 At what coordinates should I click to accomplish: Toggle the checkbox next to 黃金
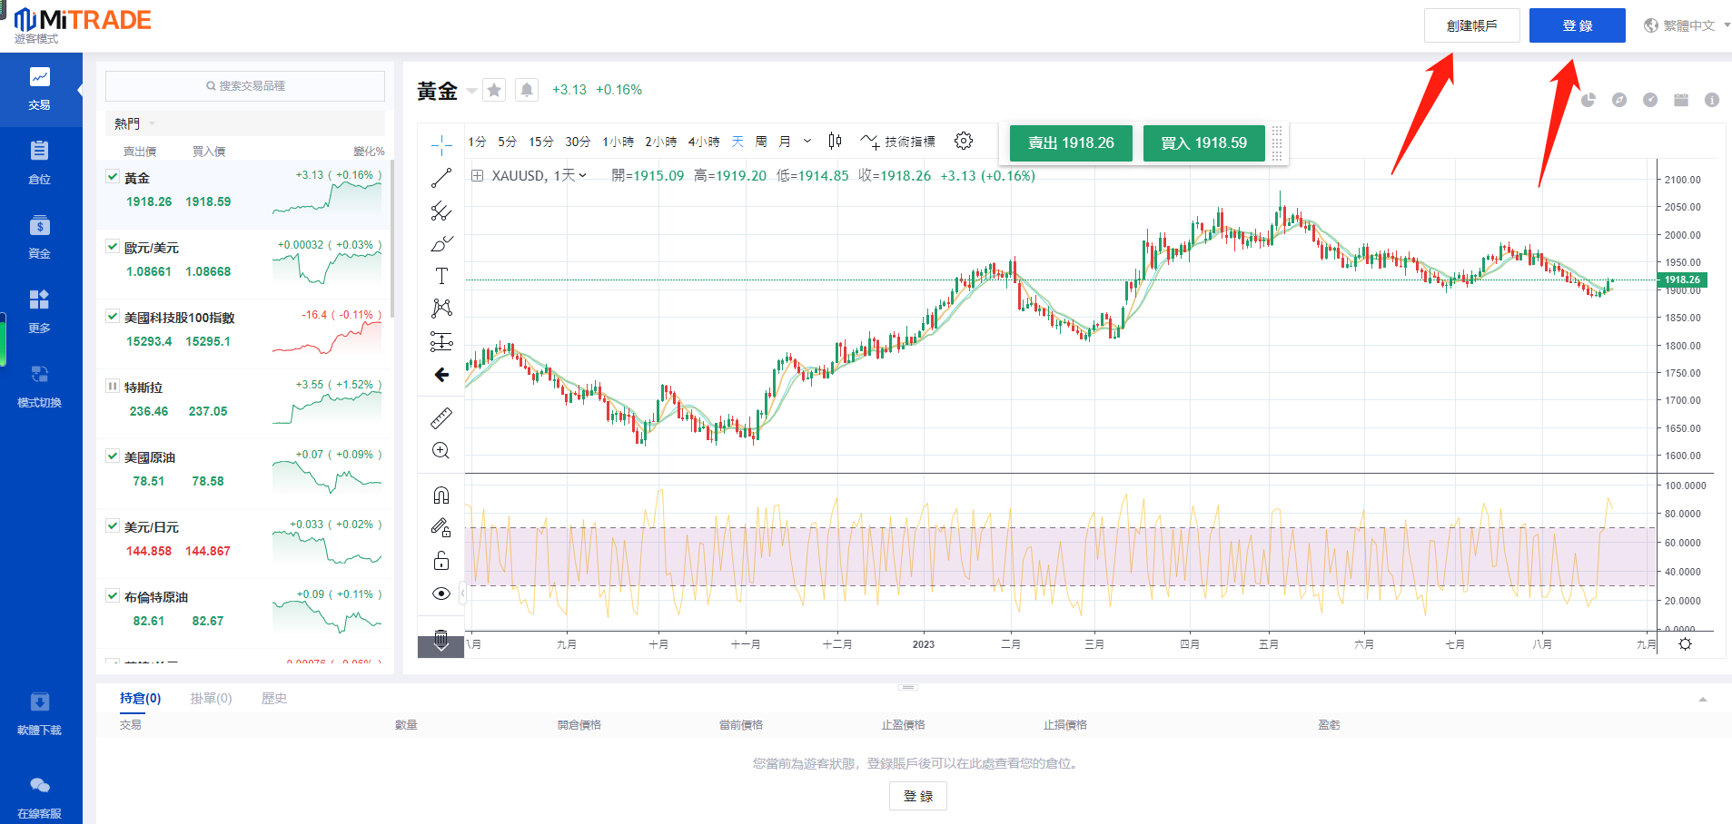point(113,177)
